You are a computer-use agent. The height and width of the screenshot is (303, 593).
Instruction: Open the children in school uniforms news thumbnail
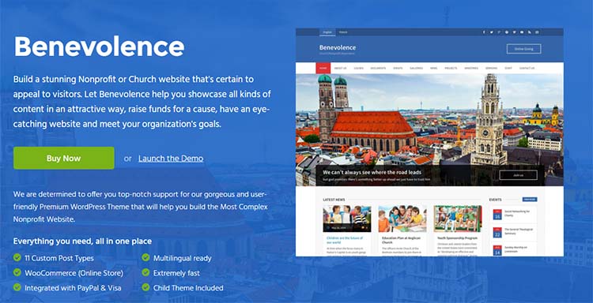pos(347,219)
